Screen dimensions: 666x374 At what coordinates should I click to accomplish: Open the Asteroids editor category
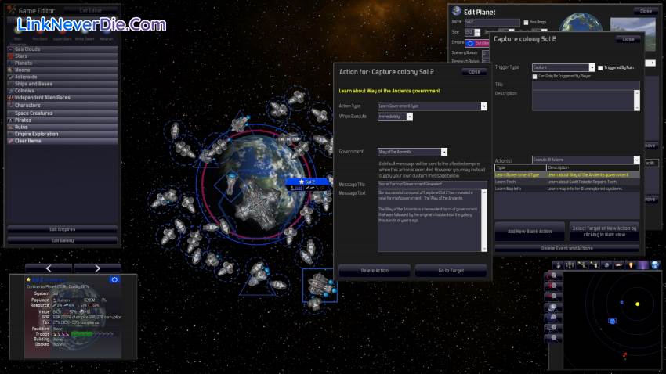[63, 77]
